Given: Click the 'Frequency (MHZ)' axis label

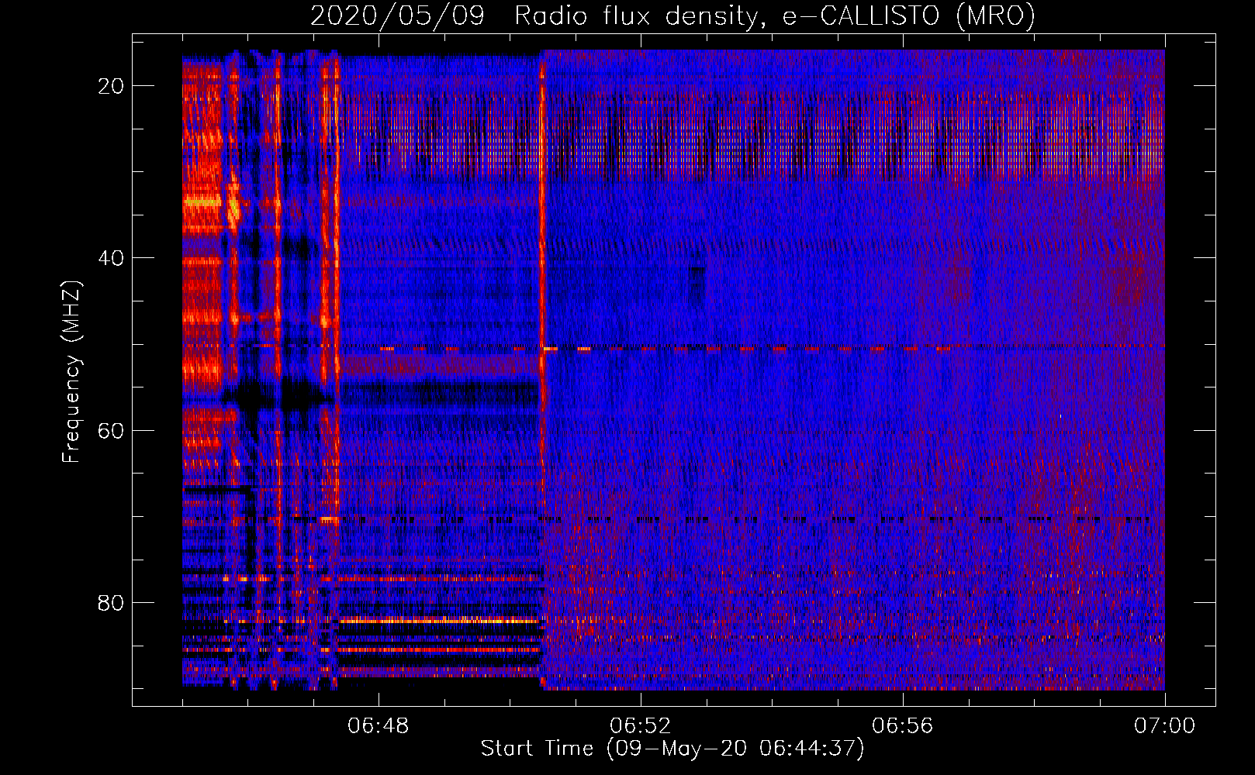Looking at the screenshot, I should tap(71, 373).
